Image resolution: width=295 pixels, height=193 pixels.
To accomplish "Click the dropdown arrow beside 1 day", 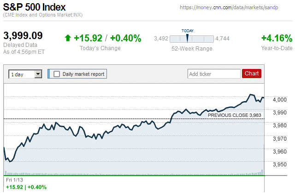I will click(x=38, y=74).
